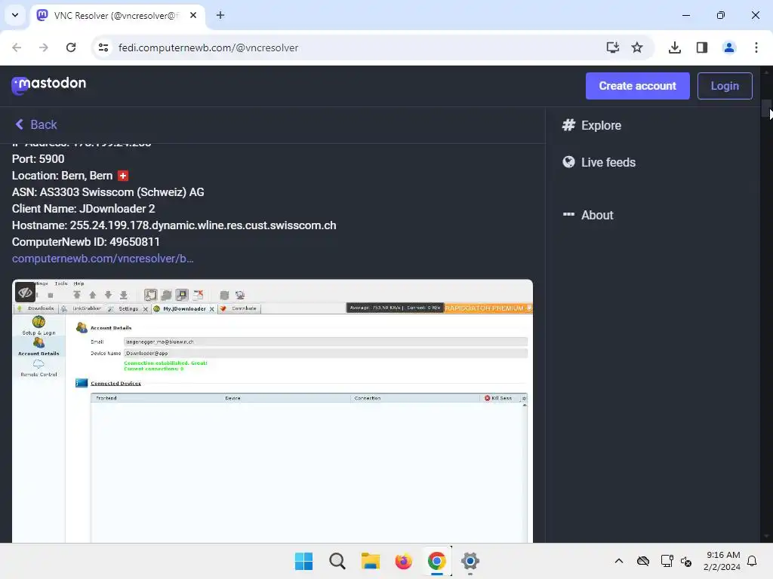Open site information icon in address bar

(x=103, y=47)
